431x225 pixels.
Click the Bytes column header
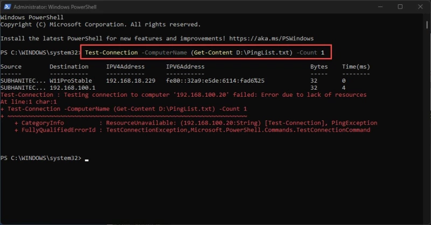click(x=319, y=67)
